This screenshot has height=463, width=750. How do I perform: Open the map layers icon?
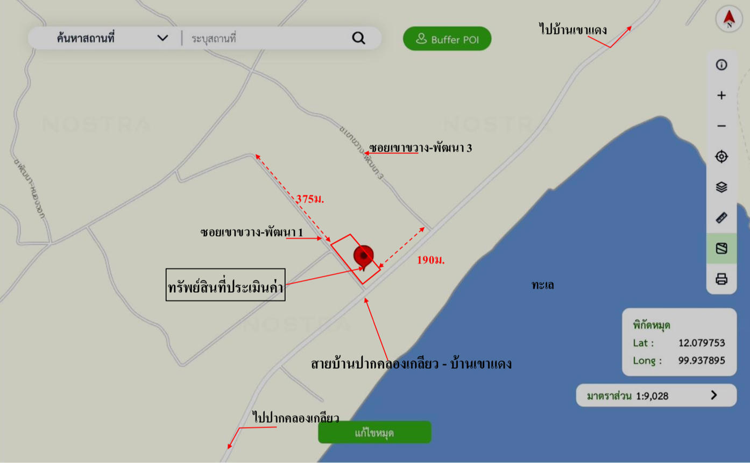721,187
